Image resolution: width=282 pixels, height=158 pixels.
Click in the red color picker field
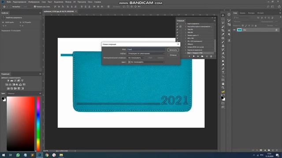click(21, 124)
